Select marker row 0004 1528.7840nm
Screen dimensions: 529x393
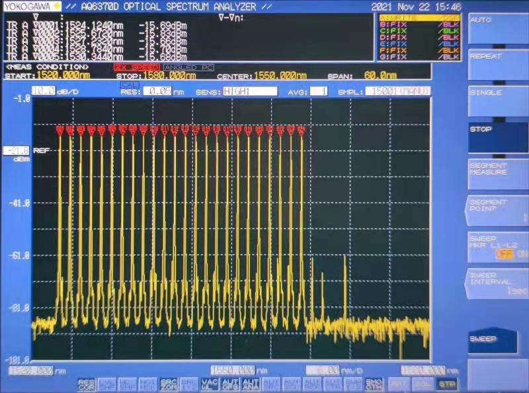pos(97,50)
